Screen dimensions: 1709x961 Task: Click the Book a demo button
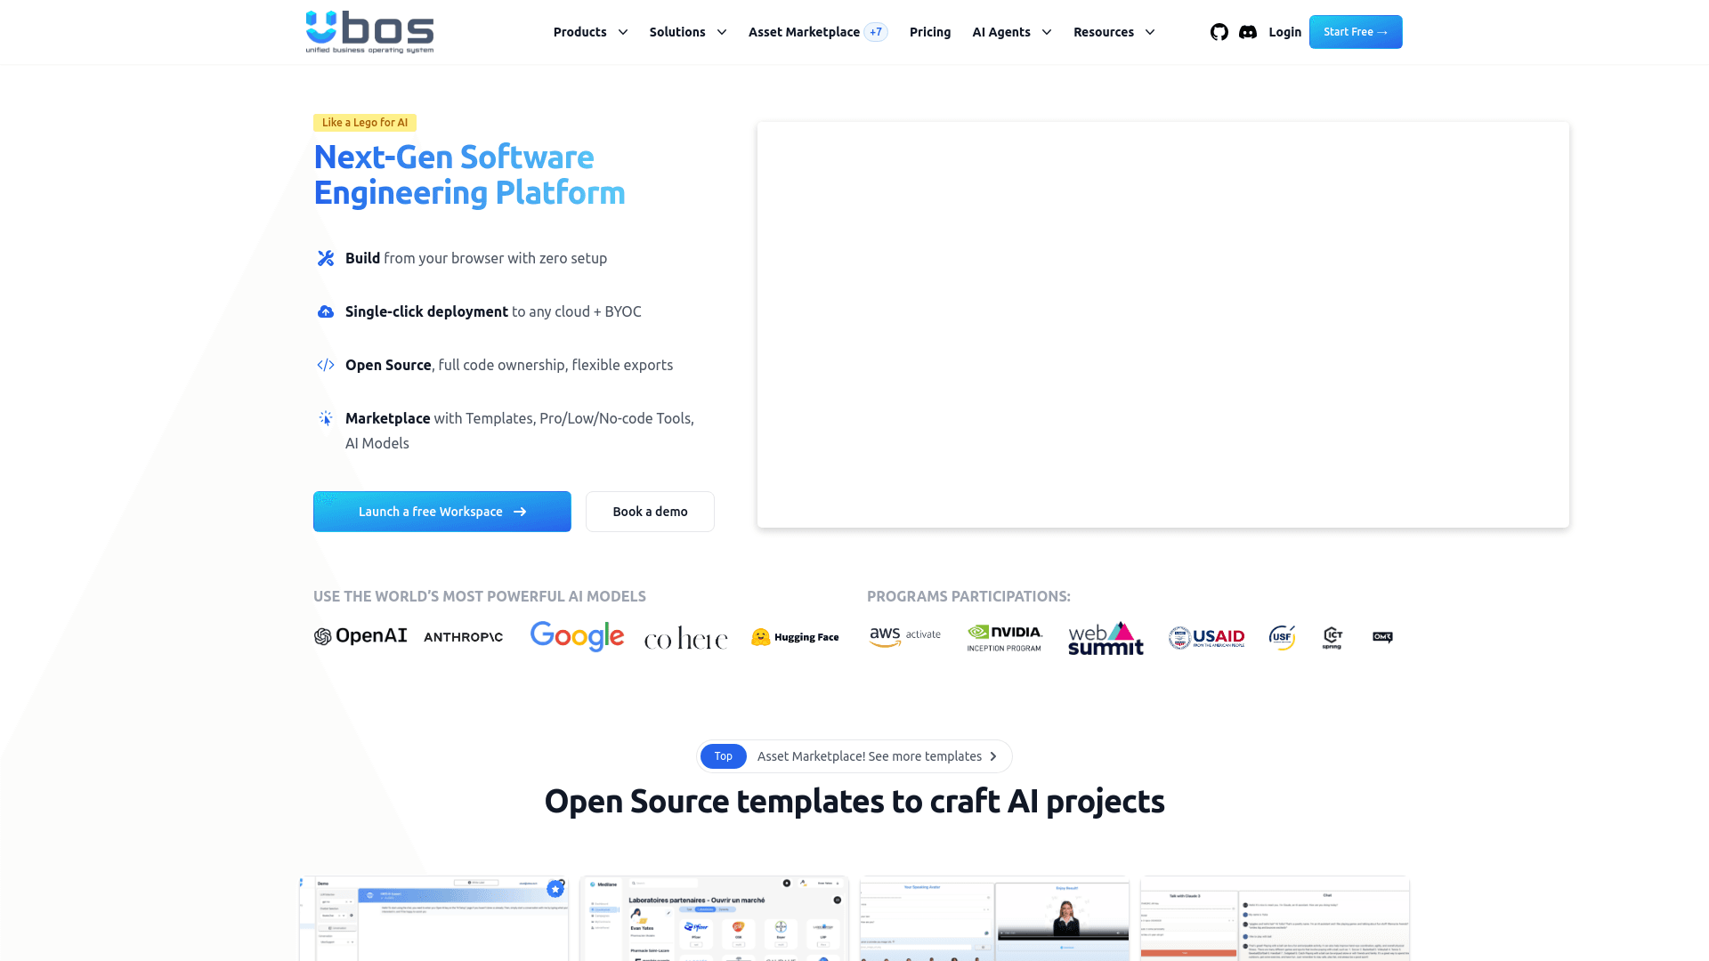650,512
